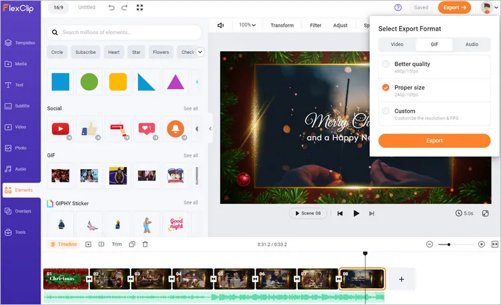
Task: Click the Trim button
Action: point(117,244)
